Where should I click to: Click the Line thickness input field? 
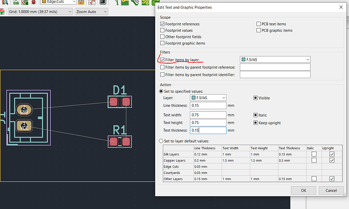coord(208,105)
